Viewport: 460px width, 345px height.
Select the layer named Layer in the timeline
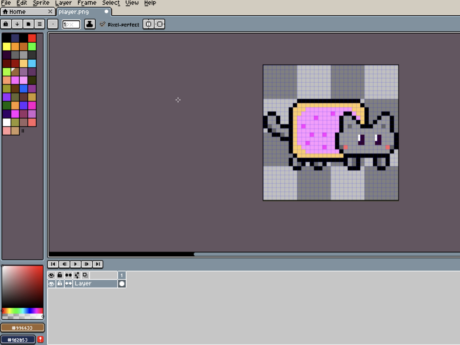(95, 284)
